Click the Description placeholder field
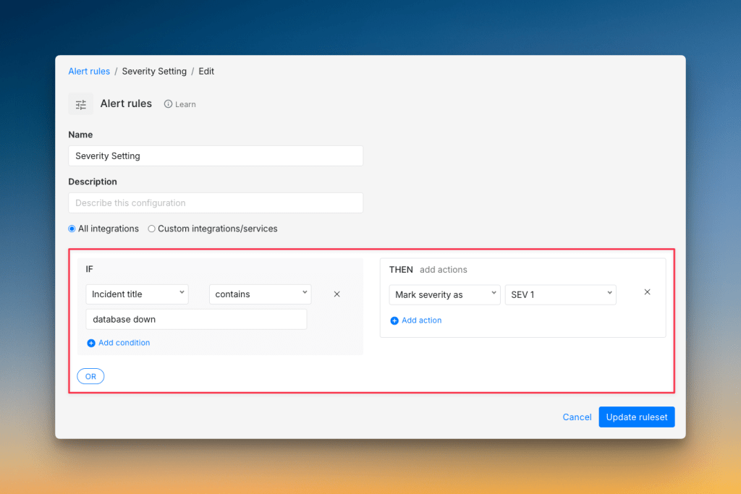 [x=215, y=203]
